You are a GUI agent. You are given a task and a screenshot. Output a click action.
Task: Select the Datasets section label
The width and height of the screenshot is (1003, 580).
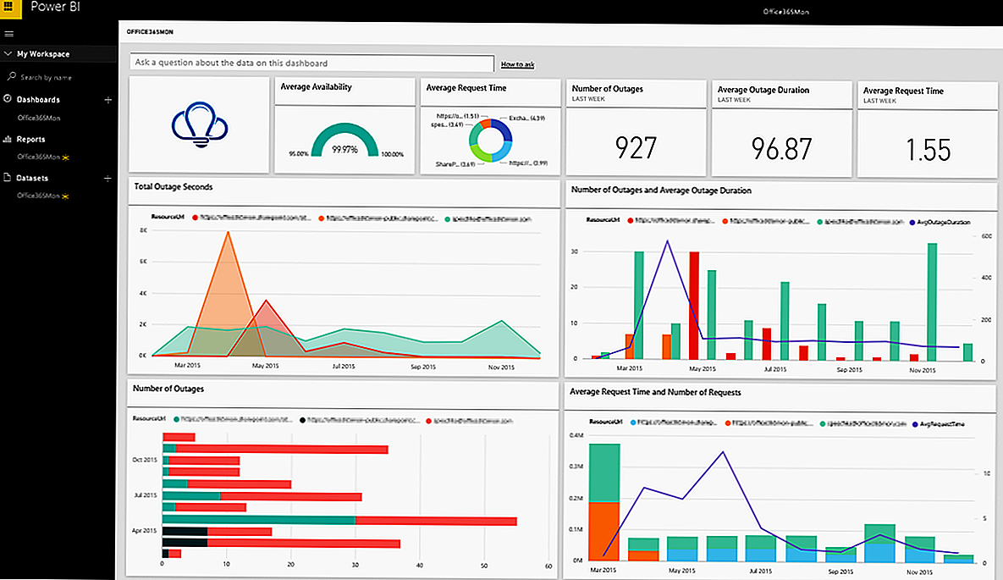[x=33, y=178]
